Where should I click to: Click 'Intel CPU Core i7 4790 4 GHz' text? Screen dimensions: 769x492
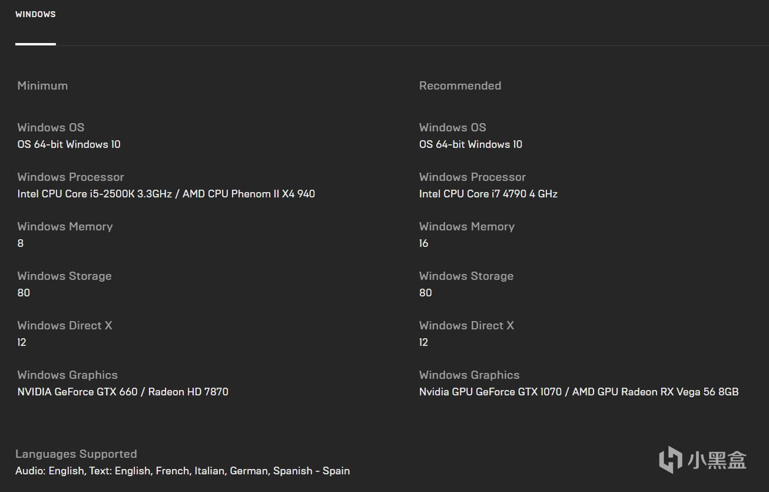click(x=488, y=194)
